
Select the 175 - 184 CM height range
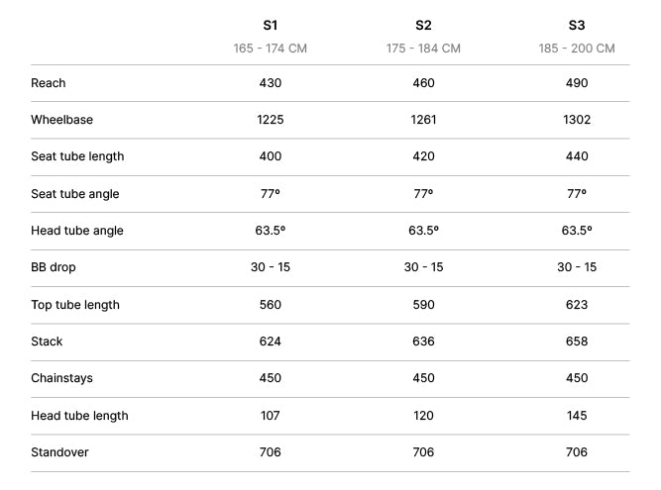[423, 48]
